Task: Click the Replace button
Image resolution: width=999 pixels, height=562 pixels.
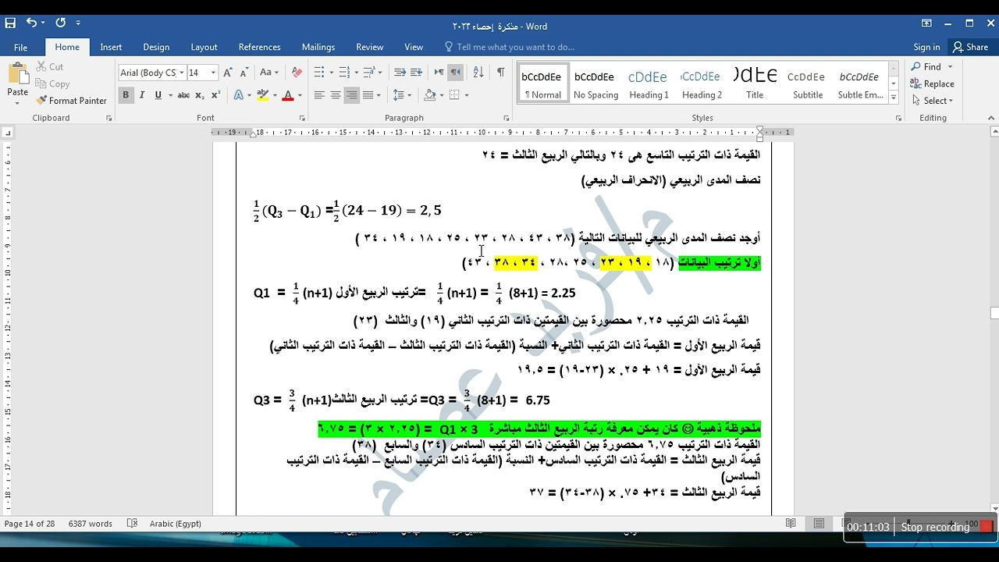Action: (933, 84)
